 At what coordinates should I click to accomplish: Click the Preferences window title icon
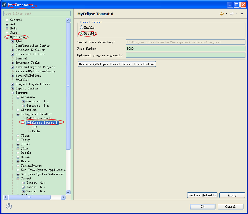[4, 5]
